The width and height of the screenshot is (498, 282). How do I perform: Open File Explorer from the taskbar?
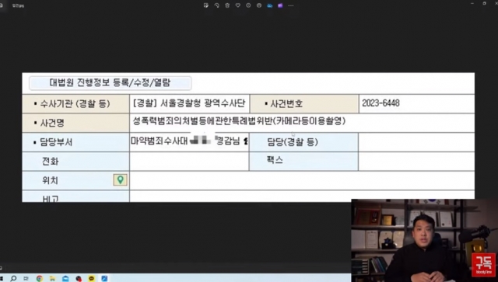point(52,279)
